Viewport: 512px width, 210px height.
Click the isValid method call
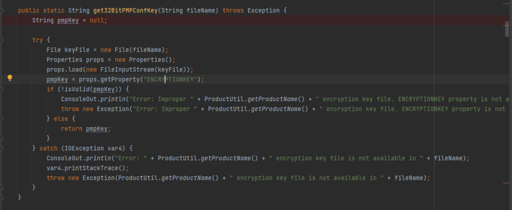click(79, 89)
